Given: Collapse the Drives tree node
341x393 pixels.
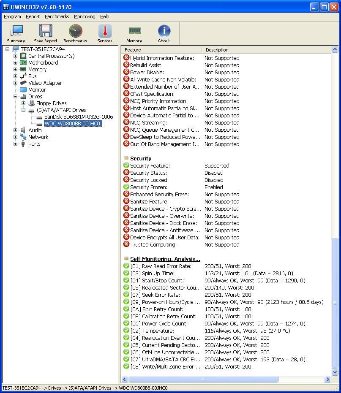Looking at the screenshot, I should coord(15,97).
